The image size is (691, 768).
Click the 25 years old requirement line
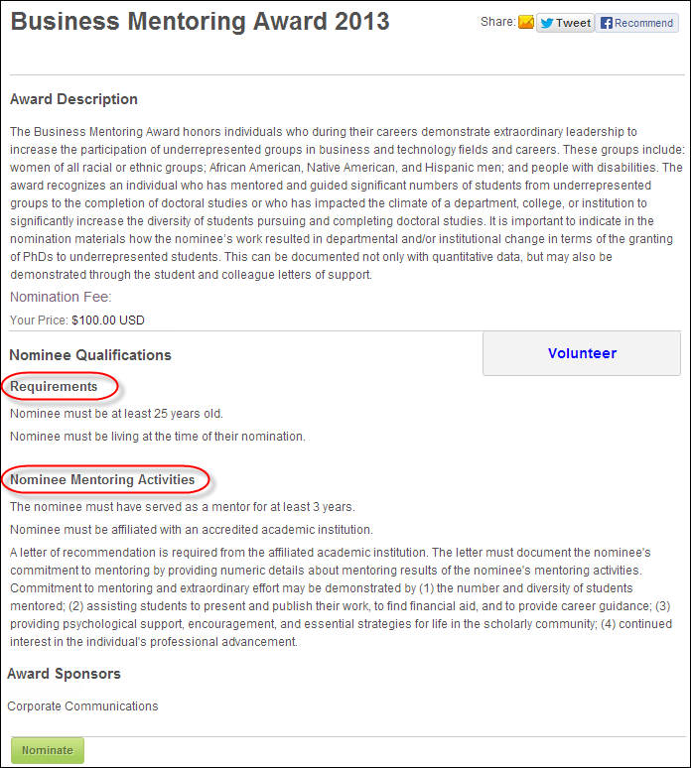[x=116, y=414]
